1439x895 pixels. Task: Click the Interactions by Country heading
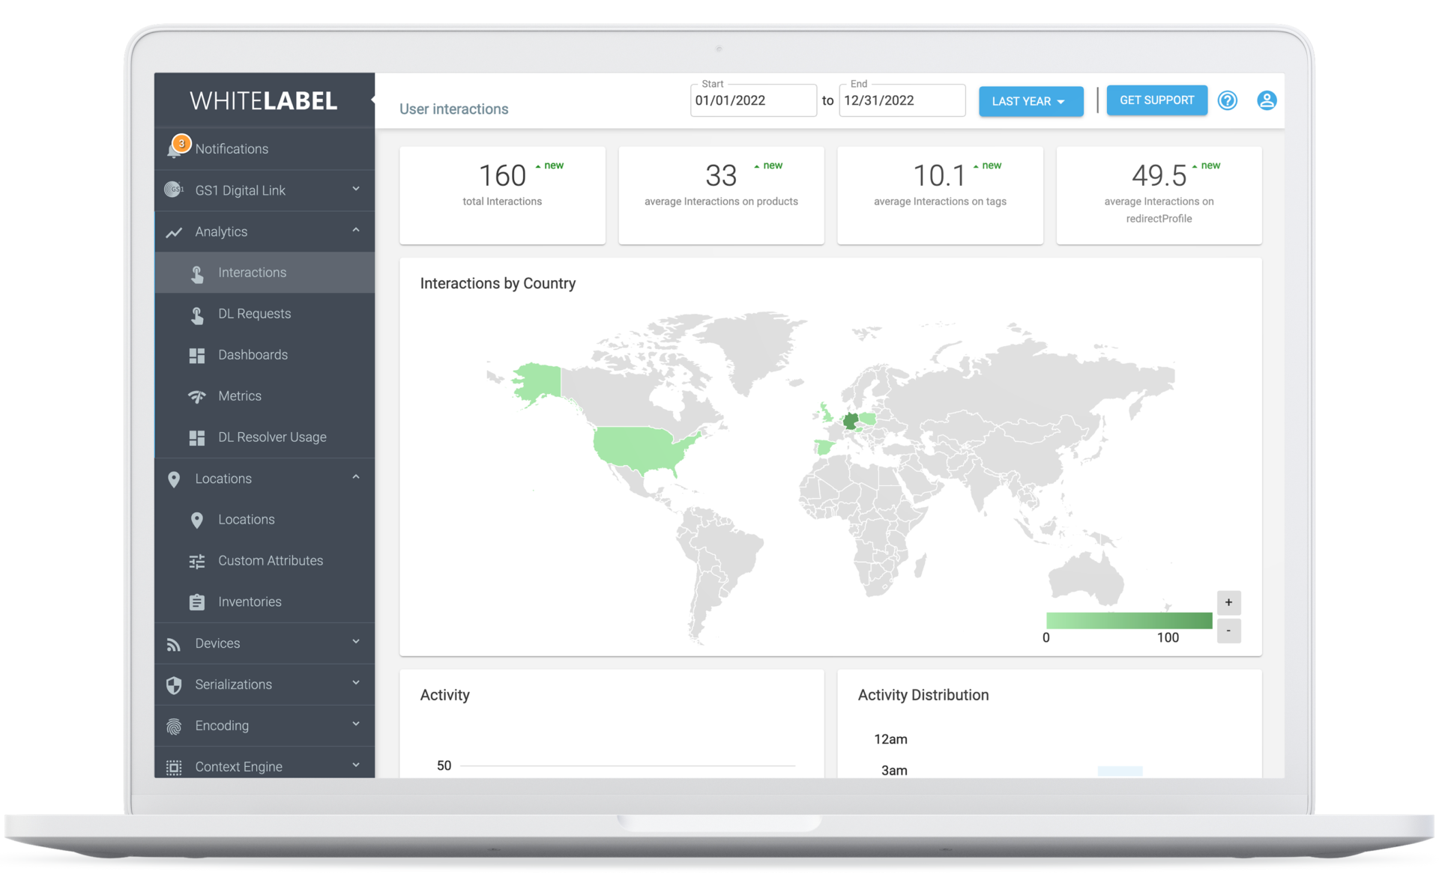tap(498, 284)
